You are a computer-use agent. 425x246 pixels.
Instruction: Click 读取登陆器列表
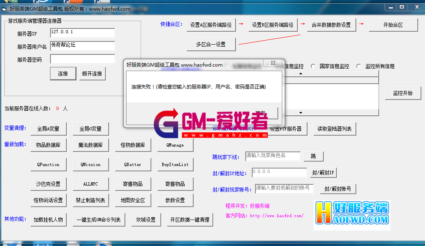click(x=334, y=129)
